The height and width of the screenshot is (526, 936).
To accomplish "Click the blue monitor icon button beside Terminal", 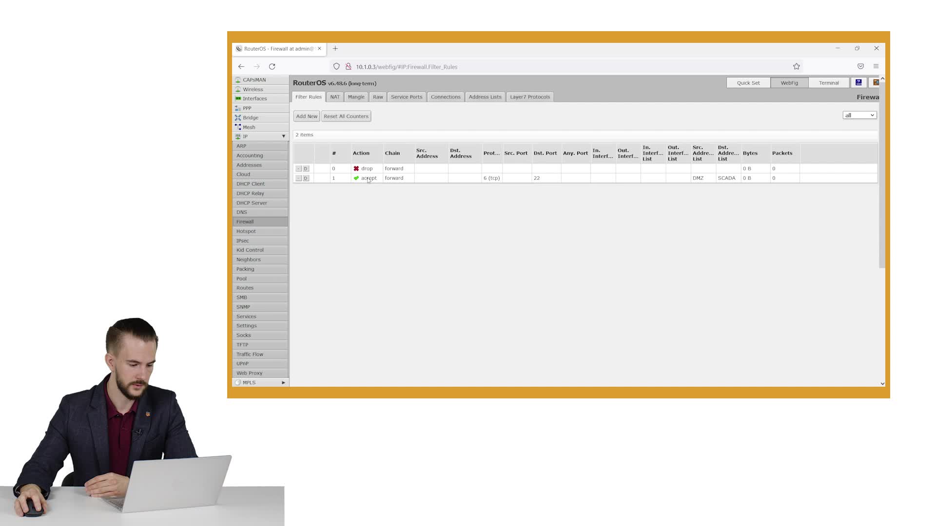I will click(858, 83).
